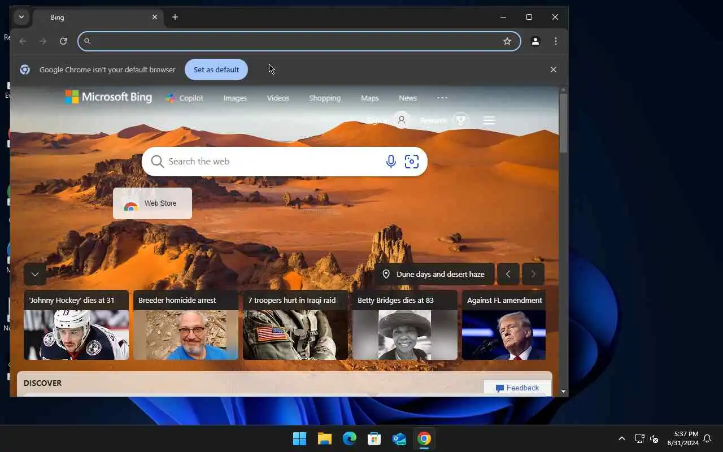The image size is (723, 452).
Task: Open File Explorer from taskbar
Action: (324, 438)
